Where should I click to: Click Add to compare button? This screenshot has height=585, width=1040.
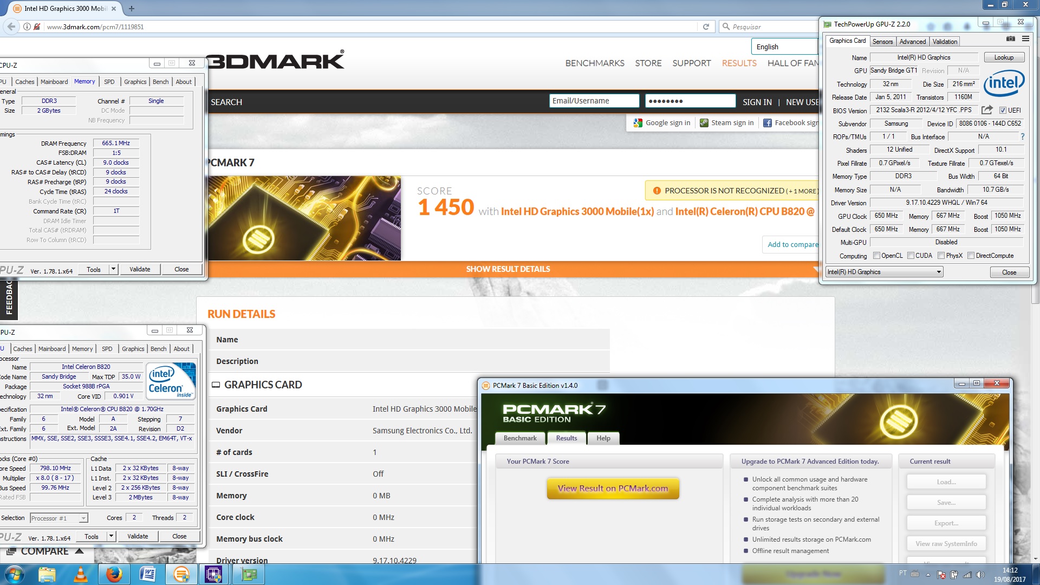[791, 244]
